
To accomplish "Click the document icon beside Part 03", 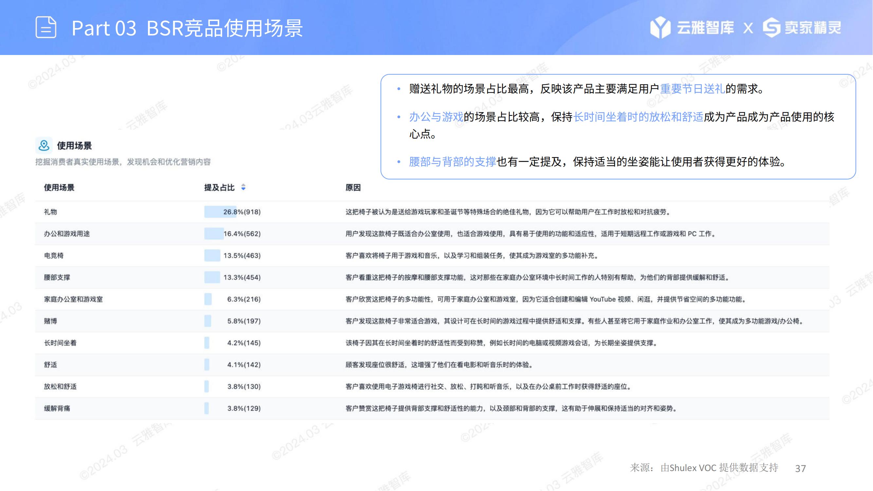I will [x=46, y=27].
